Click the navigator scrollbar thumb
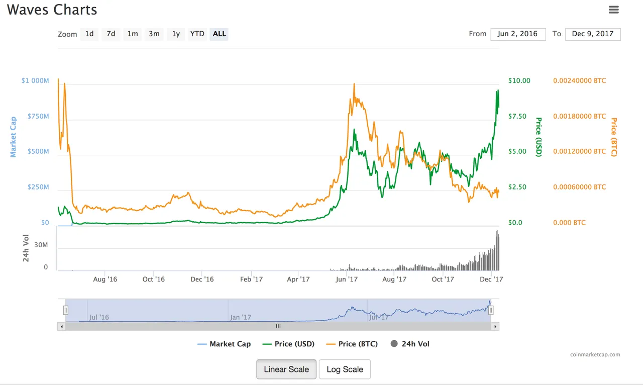Screen dimensions: 643x385 point(278,326)
